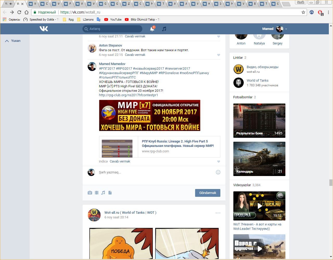Open the red Opera-style extension icon
The image size is (333, 260).
tap(320, 12)
